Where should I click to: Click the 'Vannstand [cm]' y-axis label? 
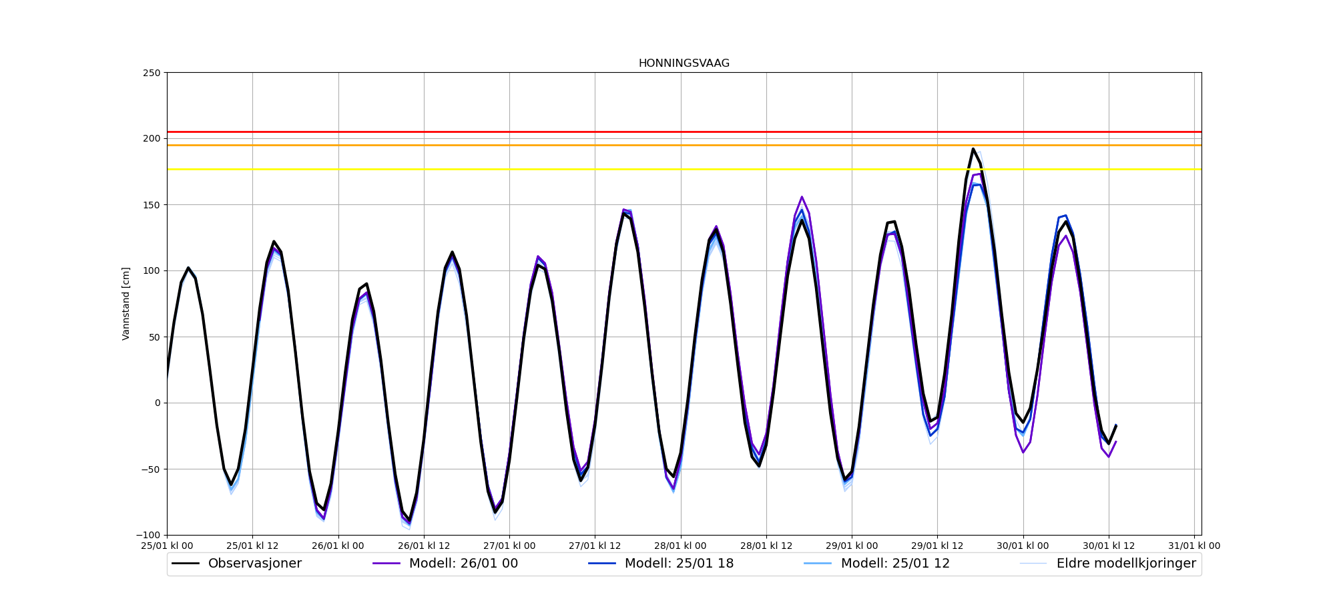126,304
